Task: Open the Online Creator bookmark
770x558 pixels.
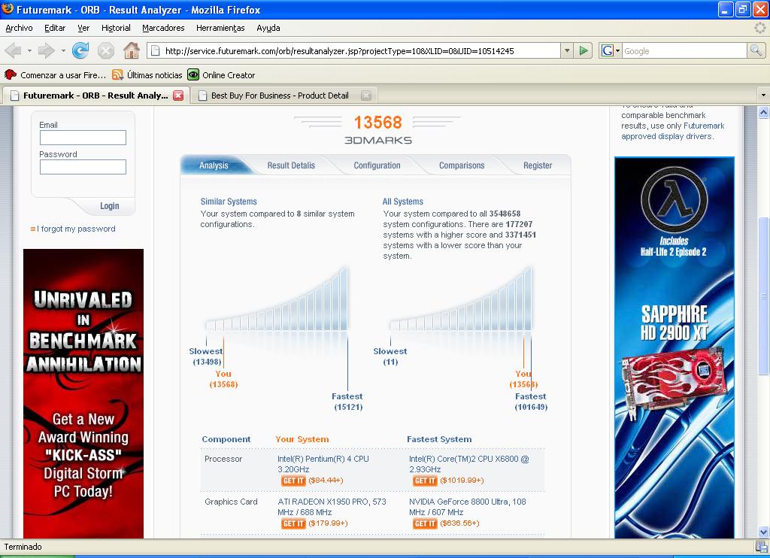Action: 221,75
